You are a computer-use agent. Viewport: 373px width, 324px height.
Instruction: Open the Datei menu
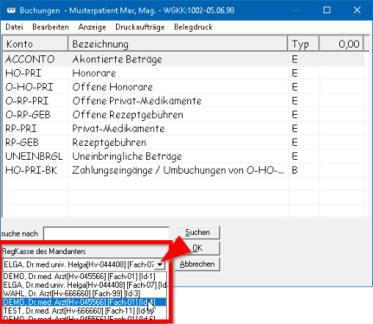[x=14, y=27]
